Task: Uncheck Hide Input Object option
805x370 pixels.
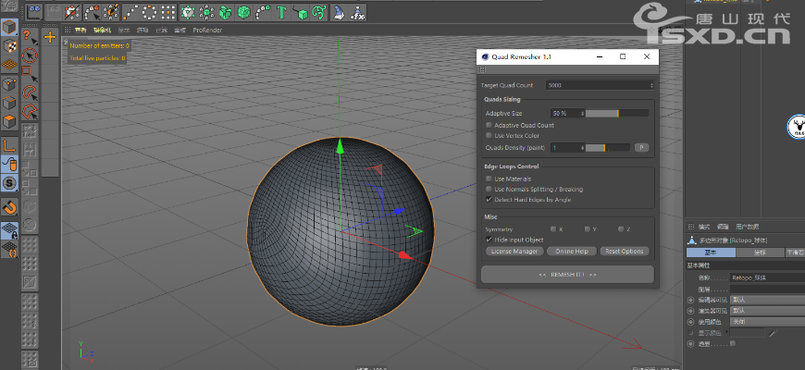Action: point(489,239)
